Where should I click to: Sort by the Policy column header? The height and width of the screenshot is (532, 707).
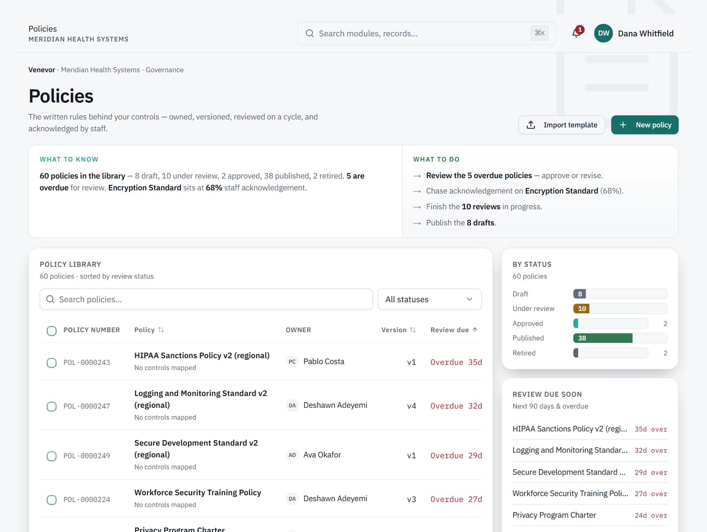149,330
